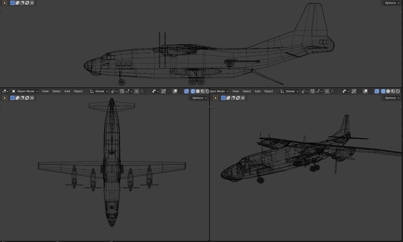Open editor type menu in bottom-left viewport

tap(5, 91)
